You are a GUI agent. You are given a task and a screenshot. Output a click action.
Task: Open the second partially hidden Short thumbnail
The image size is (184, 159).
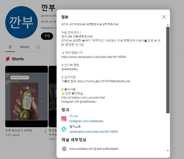pos(53,96)
